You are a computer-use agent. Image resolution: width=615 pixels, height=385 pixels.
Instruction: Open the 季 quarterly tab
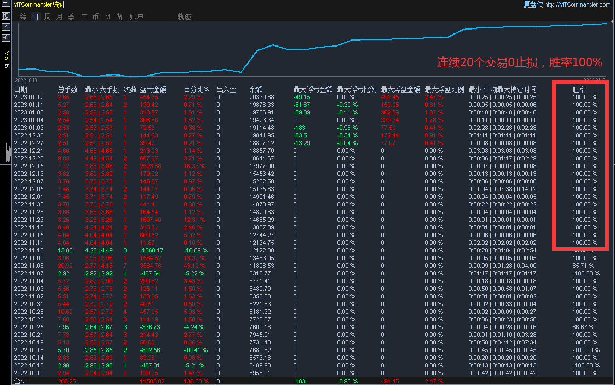coord(71,16)
